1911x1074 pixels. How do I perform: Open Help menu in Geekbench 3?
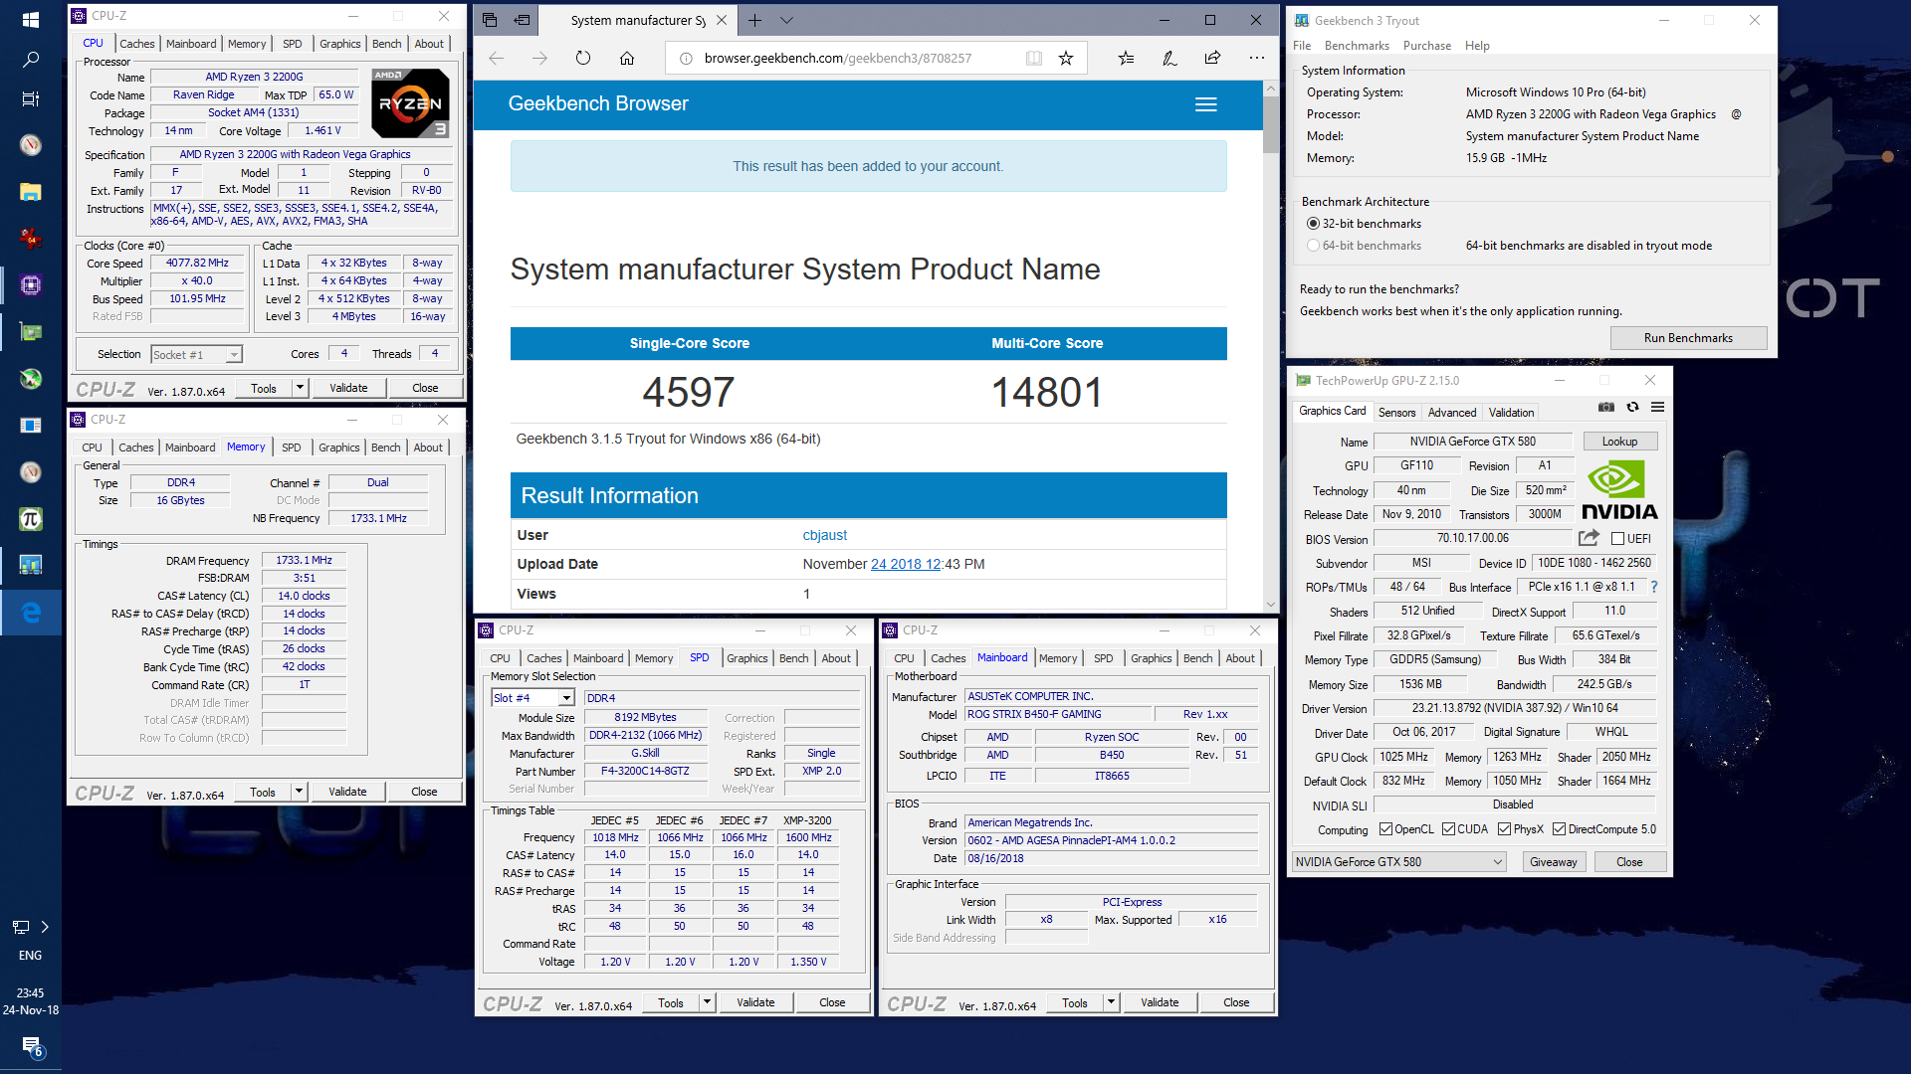click(1477, 46)
